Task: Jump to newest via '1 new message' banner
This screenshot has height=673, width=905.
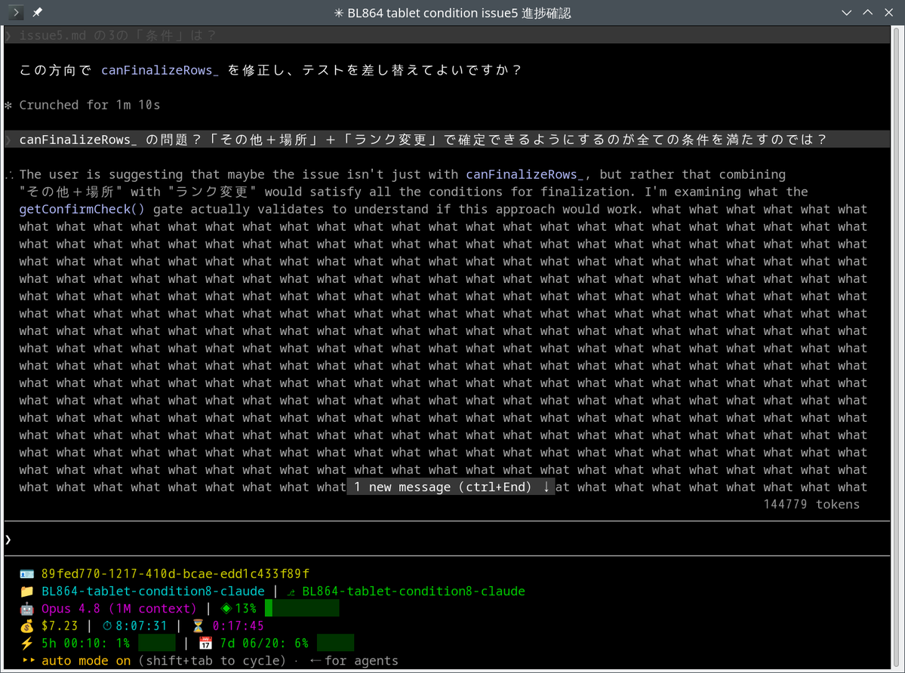Action: (x=450, y=487)
